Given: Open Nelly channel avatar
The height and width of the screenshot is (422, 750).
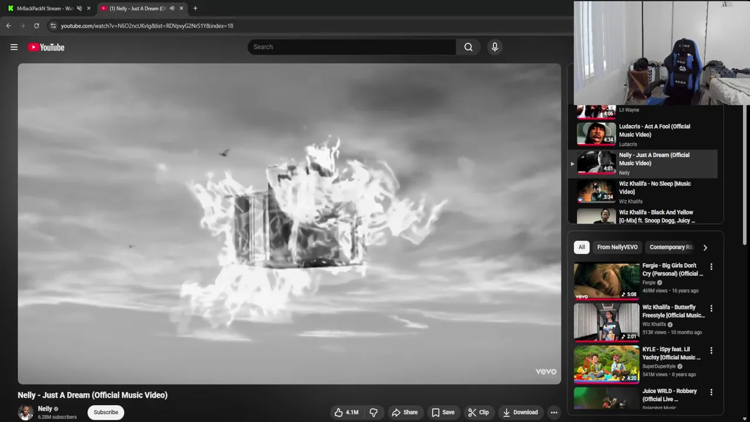Looking at the screenshot, I should point(25,412).
